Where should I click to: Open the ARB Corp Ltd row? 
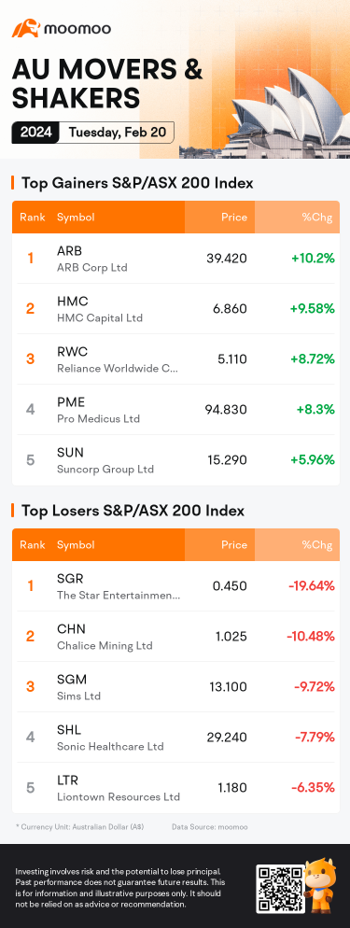[175, 258]
